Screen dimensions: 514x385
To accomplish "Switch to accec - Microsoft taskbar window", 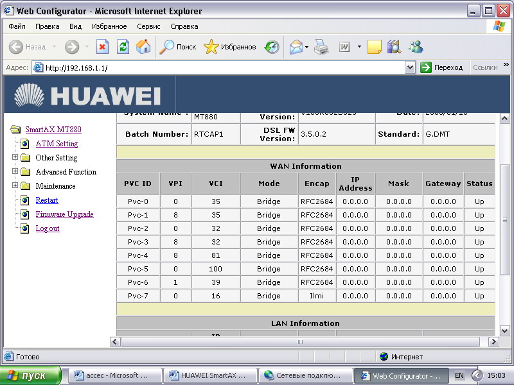I will 116,375.
